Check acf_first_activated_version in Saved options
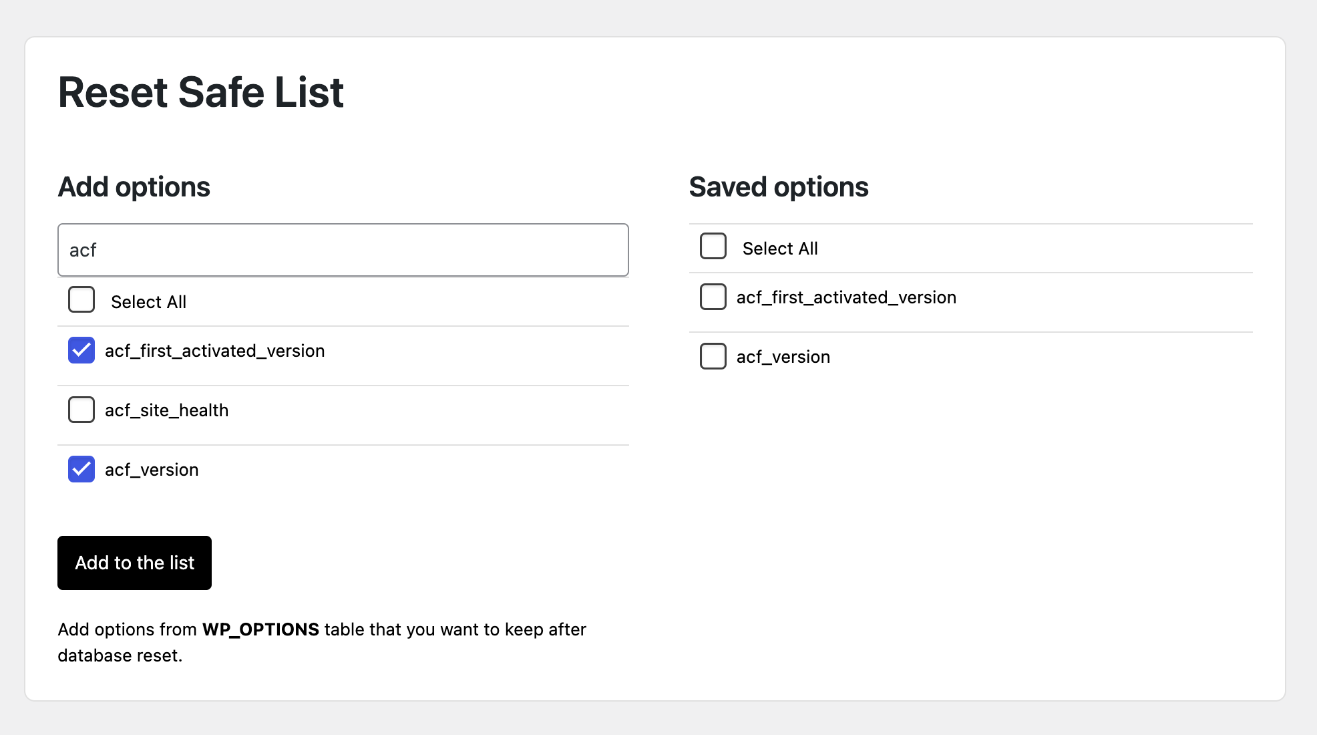1317x735 pixels. click(713, 297)
